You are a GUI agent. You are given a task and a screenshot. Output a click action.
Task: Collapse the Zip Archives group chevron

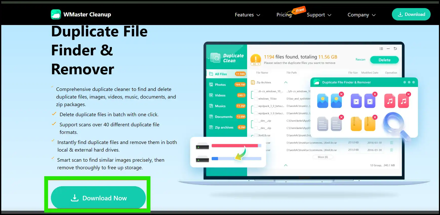286,82
